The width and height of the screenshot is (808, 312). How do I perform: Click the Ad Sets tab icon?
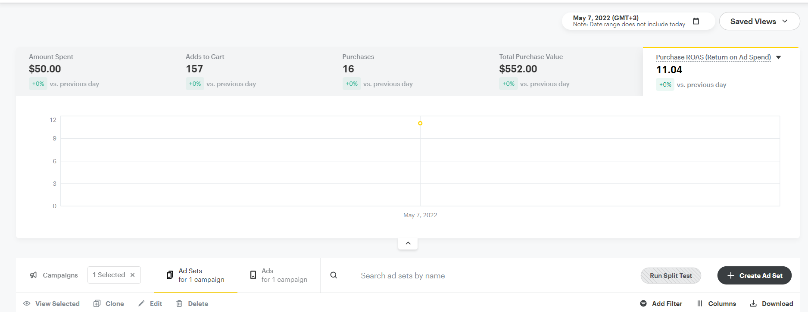pos(170,275)
